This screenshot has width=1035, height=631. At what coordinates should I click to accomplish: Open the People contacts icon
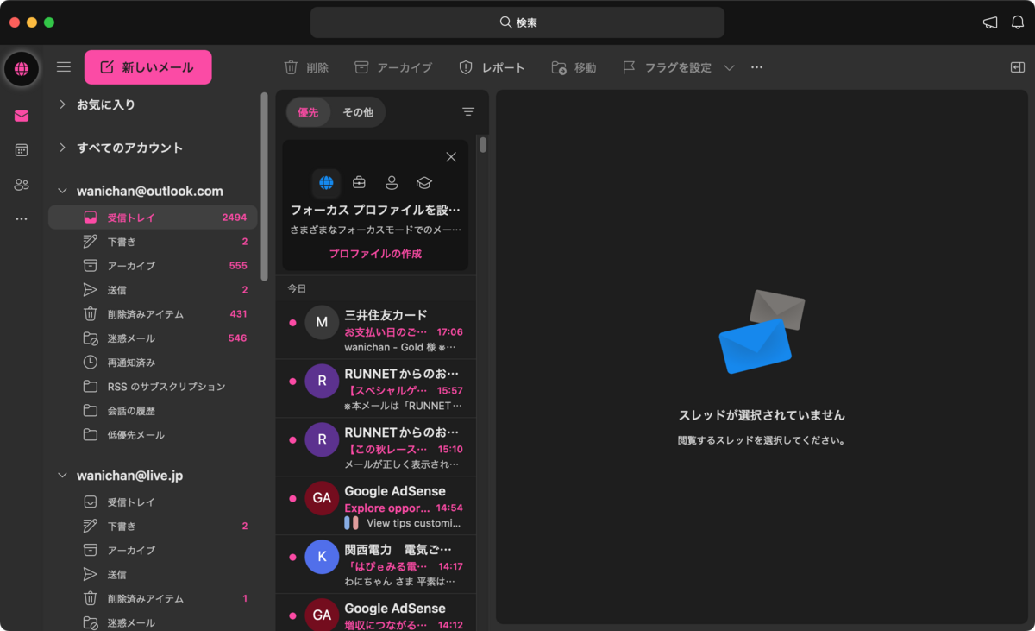[22, 185]
